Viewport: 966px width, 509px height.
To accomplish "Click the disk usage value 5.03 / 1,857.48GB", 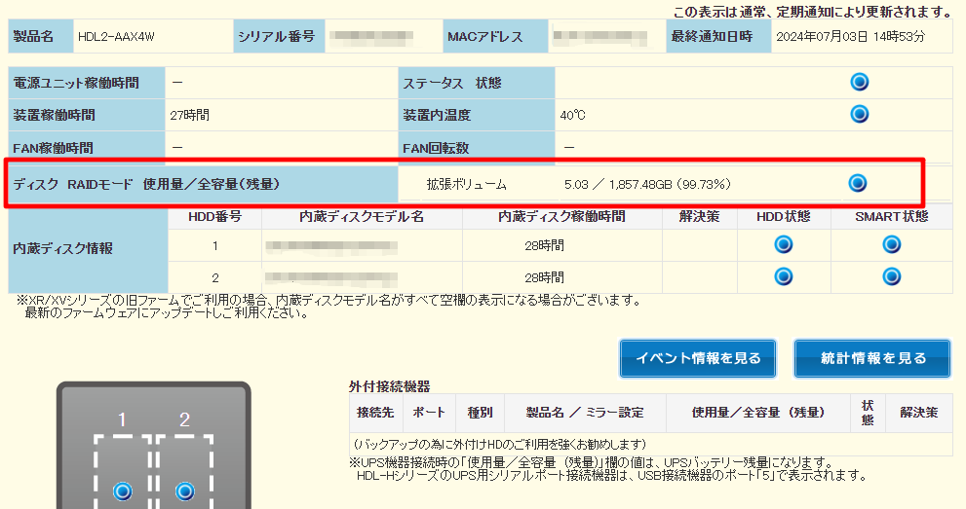I will coord(647,183).
